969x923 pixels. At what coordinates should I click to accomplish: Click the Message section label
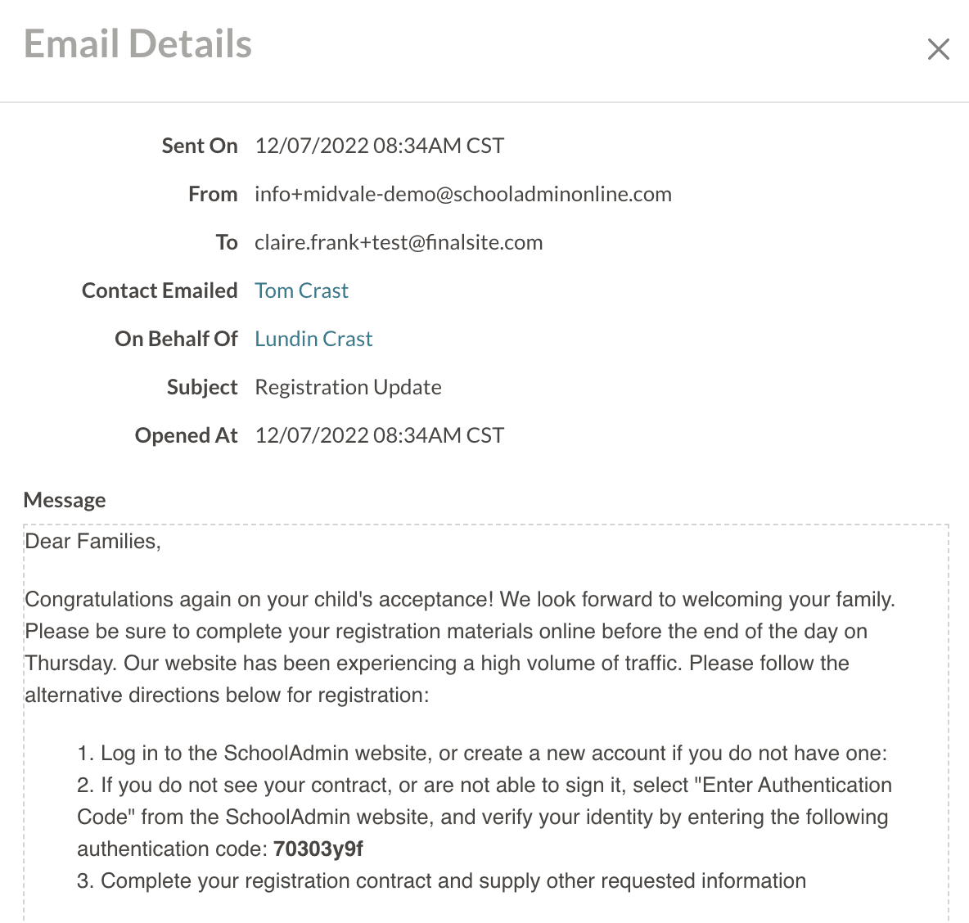click(x=65, y=500)
